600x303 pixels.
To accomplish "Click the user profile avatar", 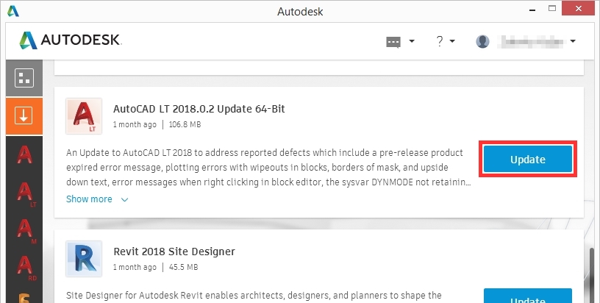I will [x=483, y=41].
